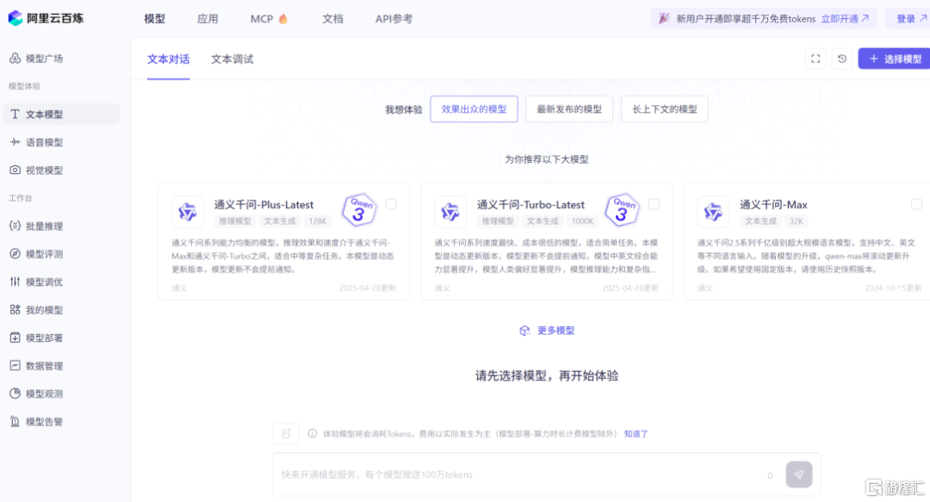930x502 pixels.
Task: Click Qwen3 badge on Plus-Latest card
Action: coord(359,209)
